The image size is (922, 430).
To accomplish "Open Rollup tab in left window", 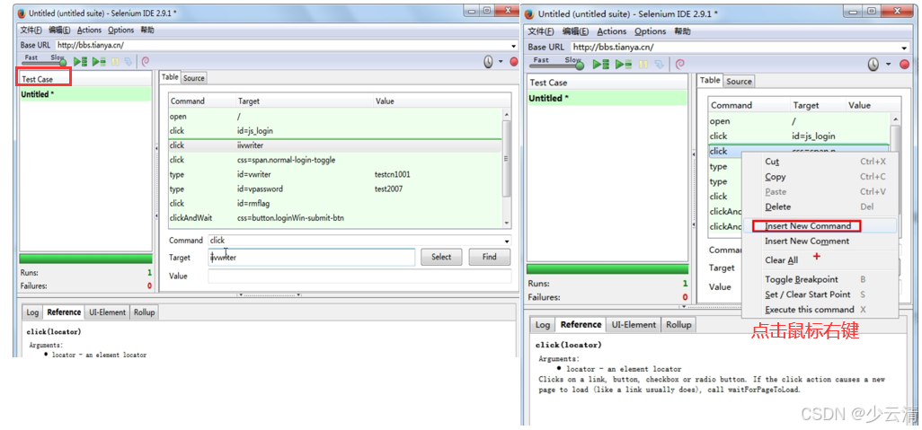I will (x=144, y=312).
